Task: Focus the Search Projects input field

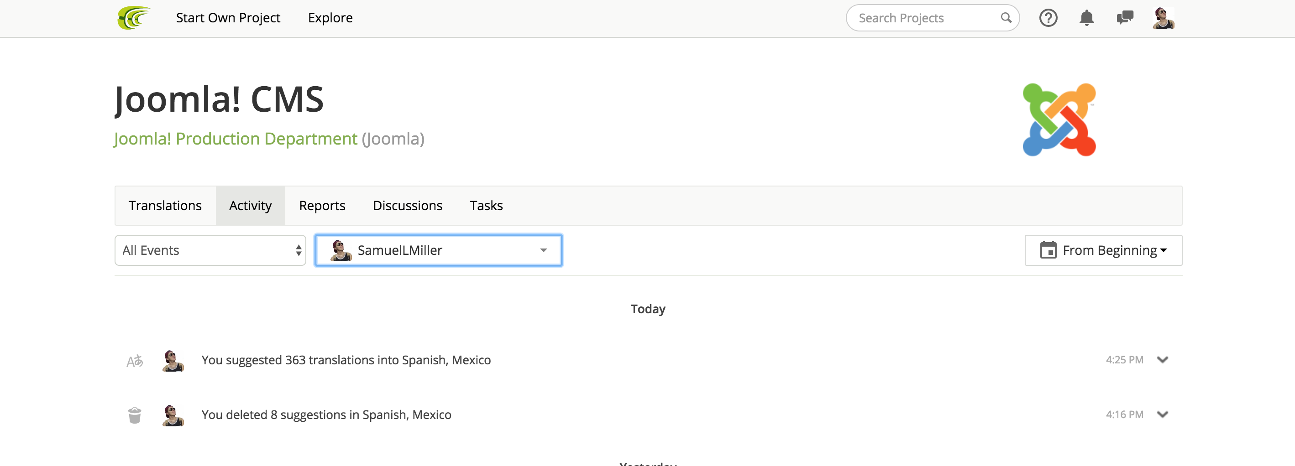Action: pyautogui.click(x=925, y=18)
